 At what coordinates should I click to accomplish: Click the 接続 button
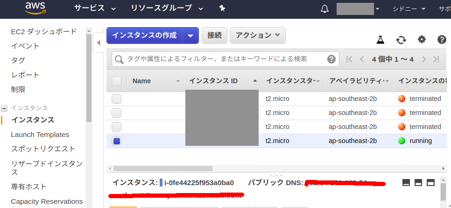(215, 36)
